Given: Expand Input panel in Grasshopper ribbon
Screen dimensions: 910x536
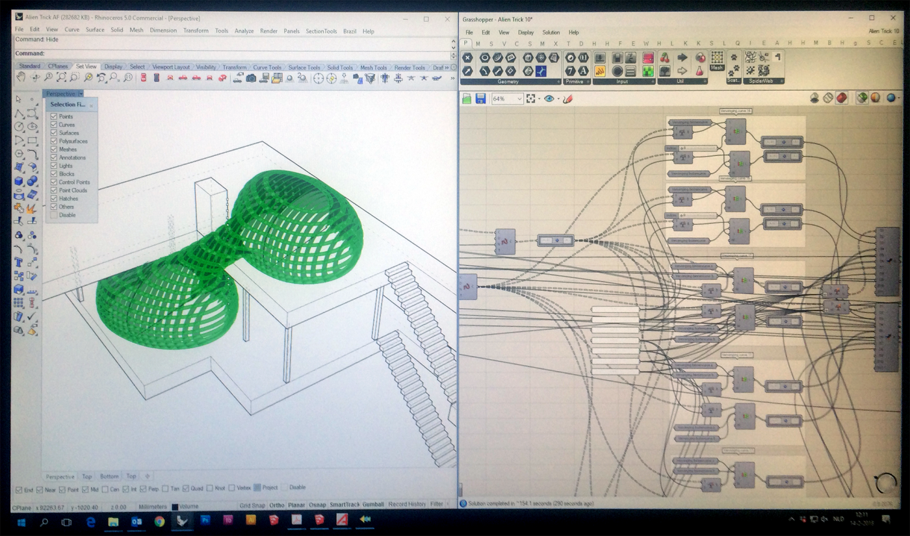Looking at the screenshot, I should [x=652, y=82].
